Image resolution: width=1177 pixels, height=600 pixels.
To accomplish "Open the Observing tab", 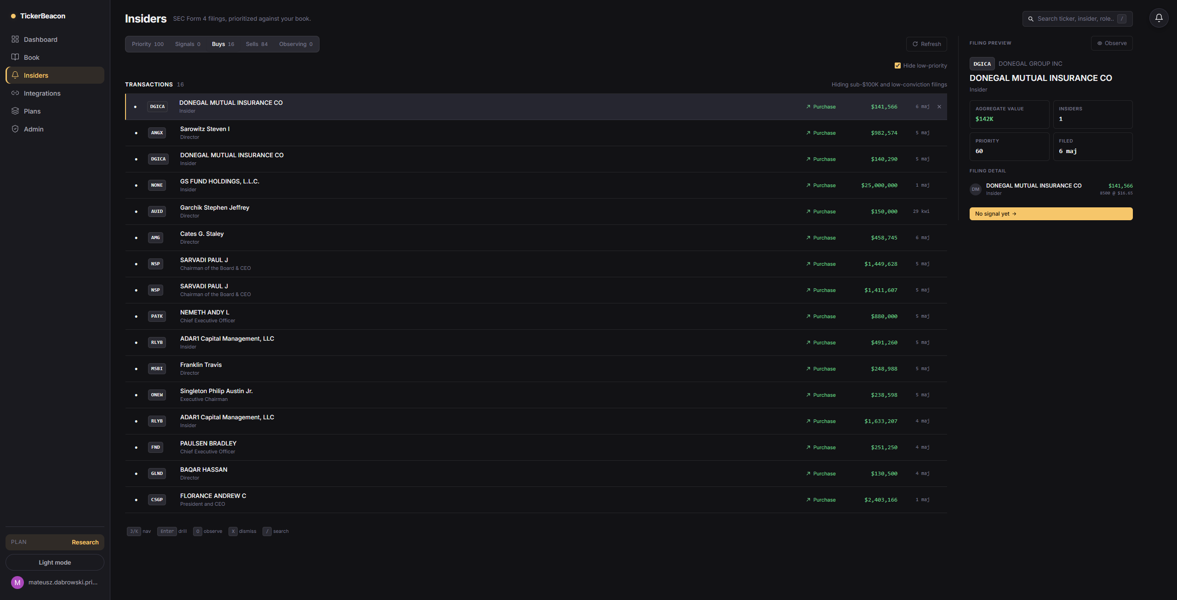I will click(x=296, y=44).
